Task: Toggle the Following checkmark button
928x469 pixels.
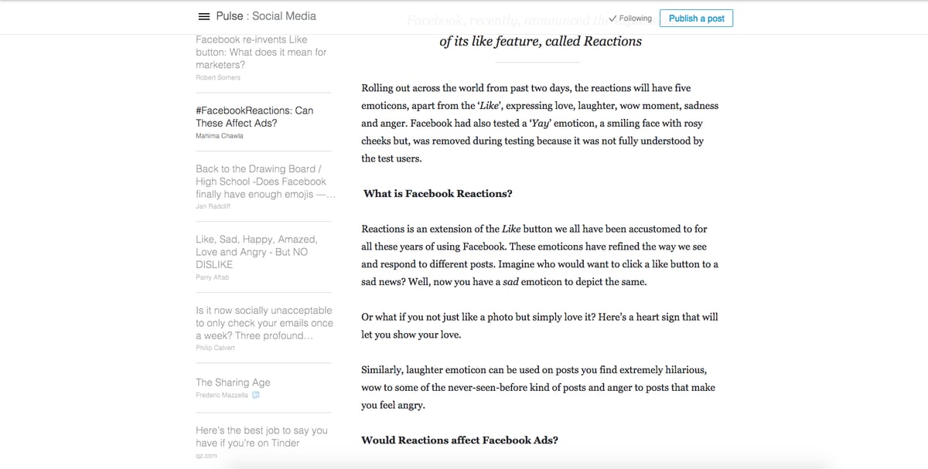Action: click(x=630, y=18)
